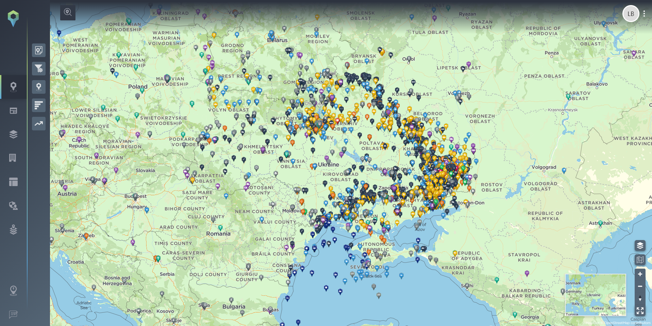Click the teal marker near Saratov Oblast
Screen dimensions: 652x326
tap(568, 97)
